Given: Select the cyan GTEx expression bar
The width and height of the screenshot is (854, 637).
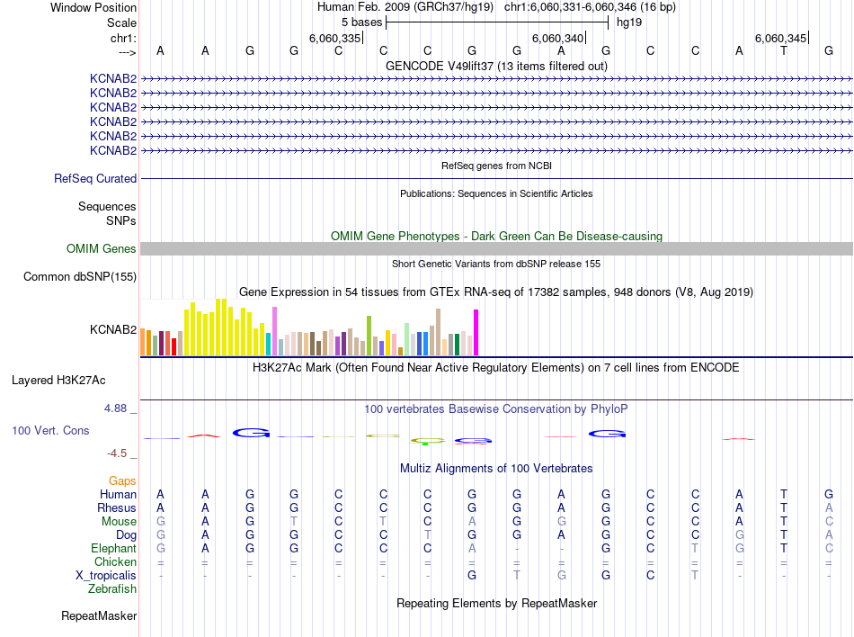Looking at the screenshot, I should (268, 344).
